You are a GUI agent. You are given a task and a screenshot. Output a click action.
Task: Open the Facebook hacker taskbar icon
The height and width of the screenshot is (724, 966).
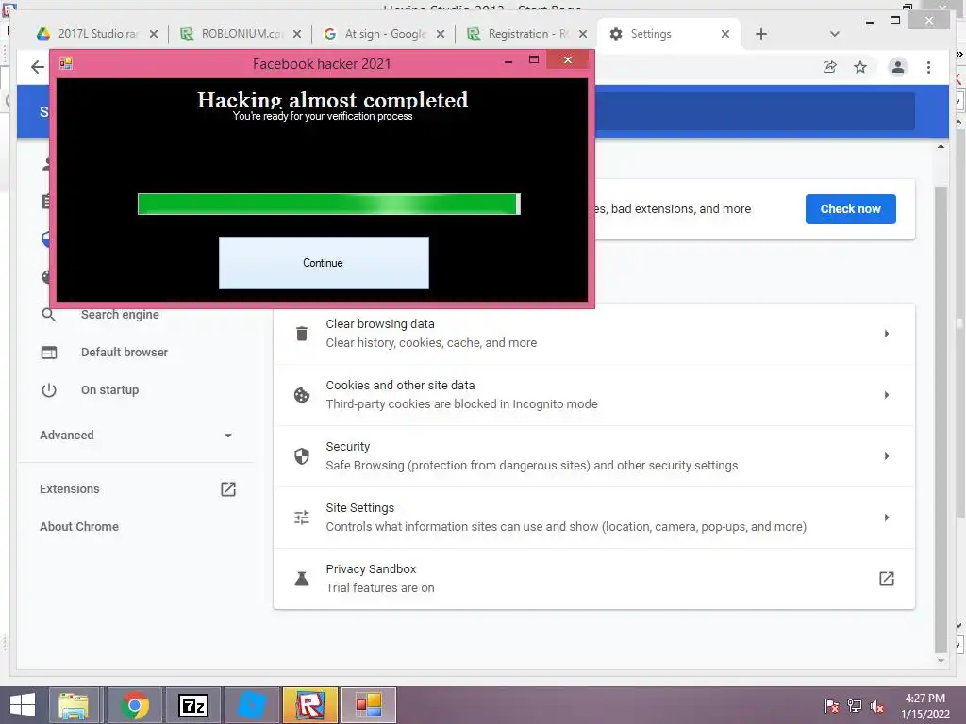coord(369,705)
